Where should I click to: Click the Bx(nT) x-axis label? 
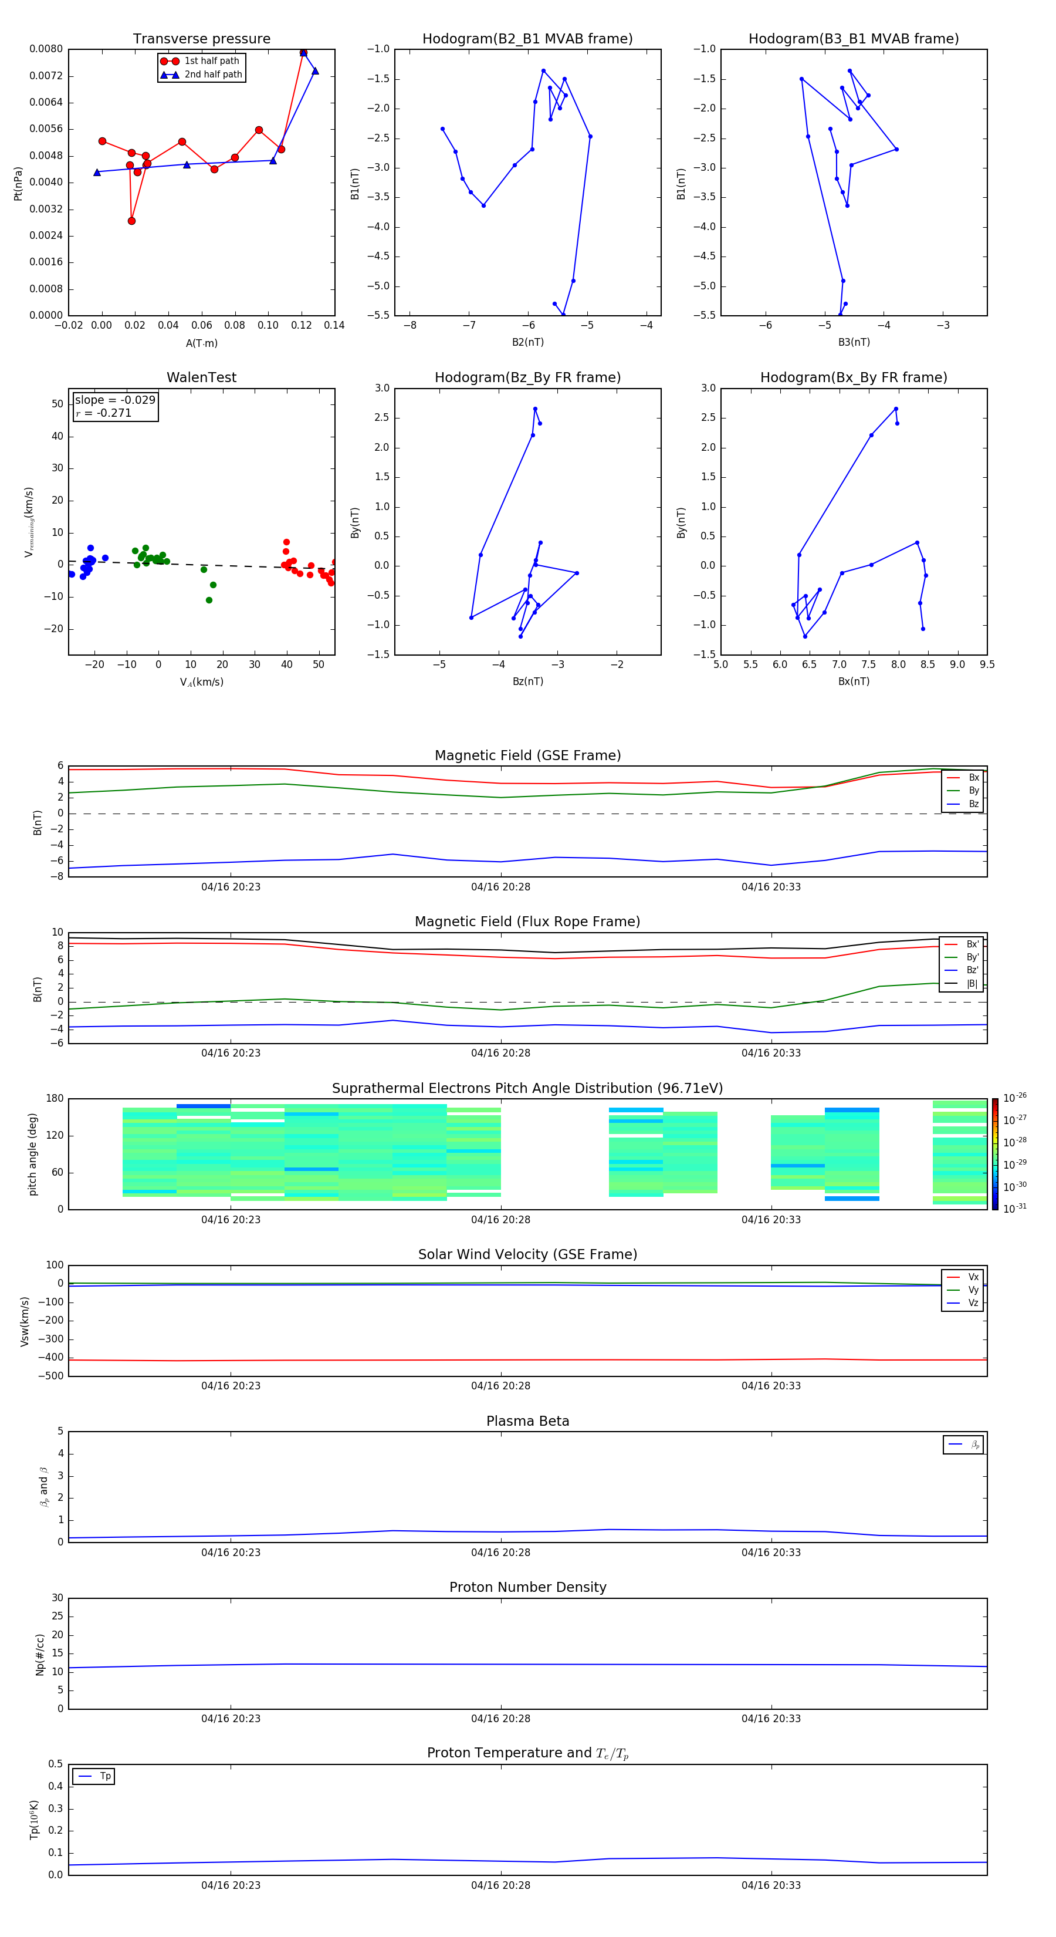coord(854,681)
